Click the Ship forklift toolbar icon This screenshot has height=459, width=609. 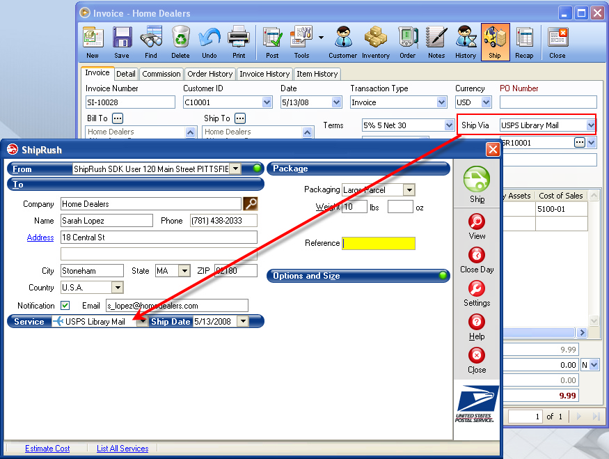495,42
